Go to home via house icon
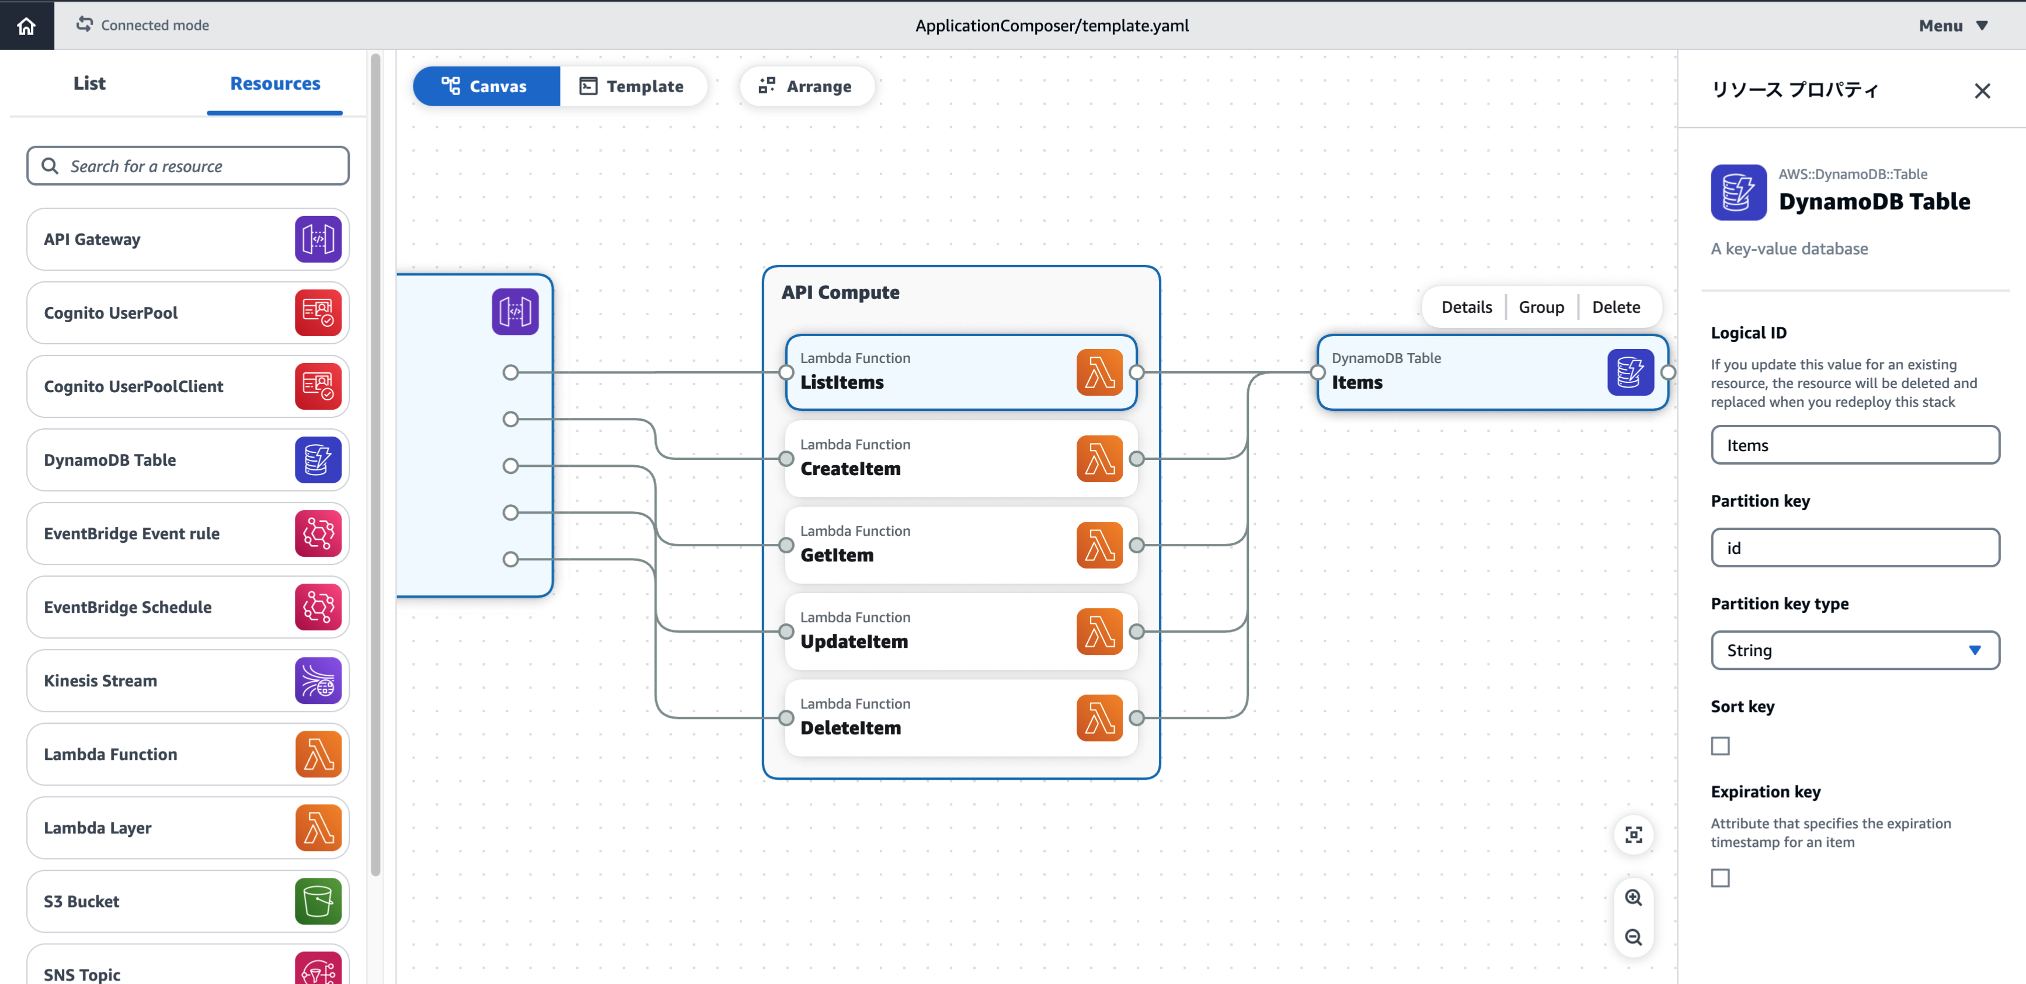The image size is (2026, 984). 27,25
